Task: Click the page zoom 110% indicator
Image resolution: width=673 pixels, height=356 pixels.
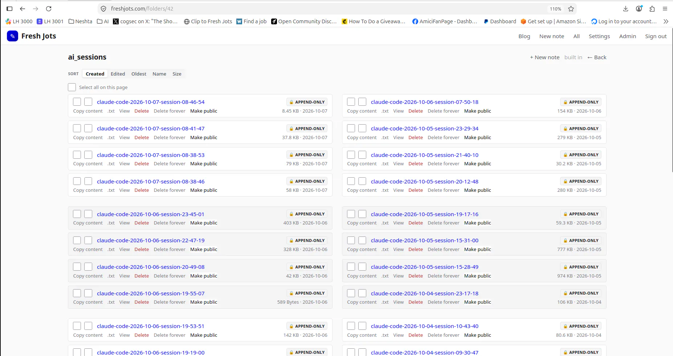Action: click(555, 9)
